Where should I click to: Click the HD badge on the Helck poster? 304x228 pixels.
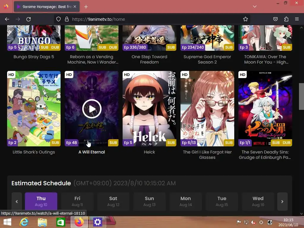click(x=127, y=75)
